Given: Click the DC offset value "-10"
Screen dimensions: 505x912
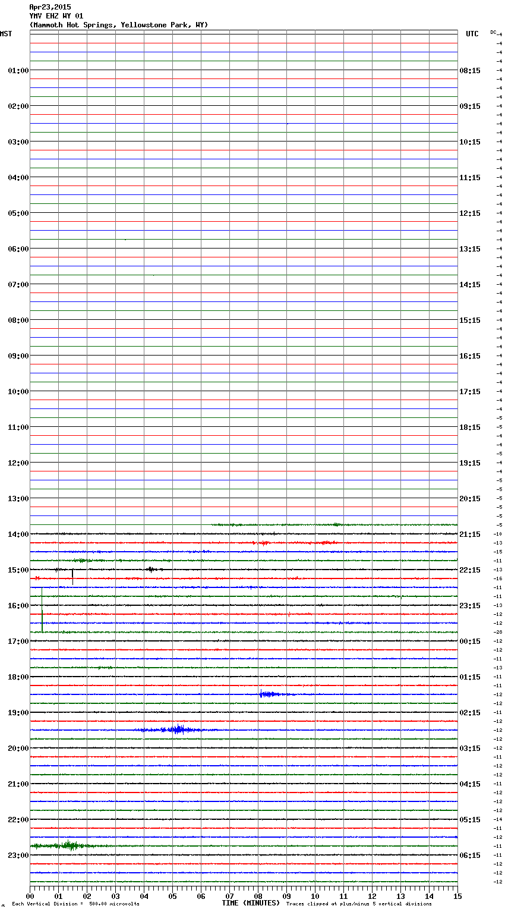Looking at the screenshot, I should (x=498, y=534).
